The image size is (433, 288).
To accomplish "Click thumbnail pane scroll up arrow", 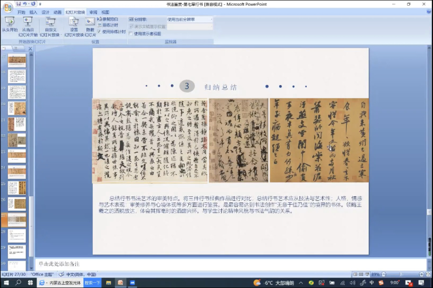I will click(x=31, y=55).
